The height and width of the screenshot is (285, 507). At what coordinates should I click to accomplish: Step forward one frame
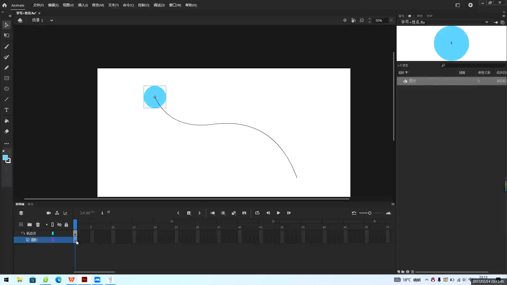pyautogui.click(x=289, y=213)
